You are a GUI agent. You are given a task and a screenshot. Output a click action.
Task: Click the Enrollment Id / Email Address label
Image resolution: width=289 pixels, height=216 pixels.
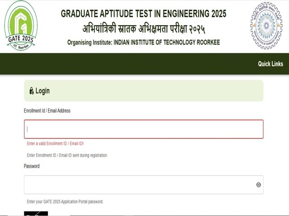(x=47, y=111)
